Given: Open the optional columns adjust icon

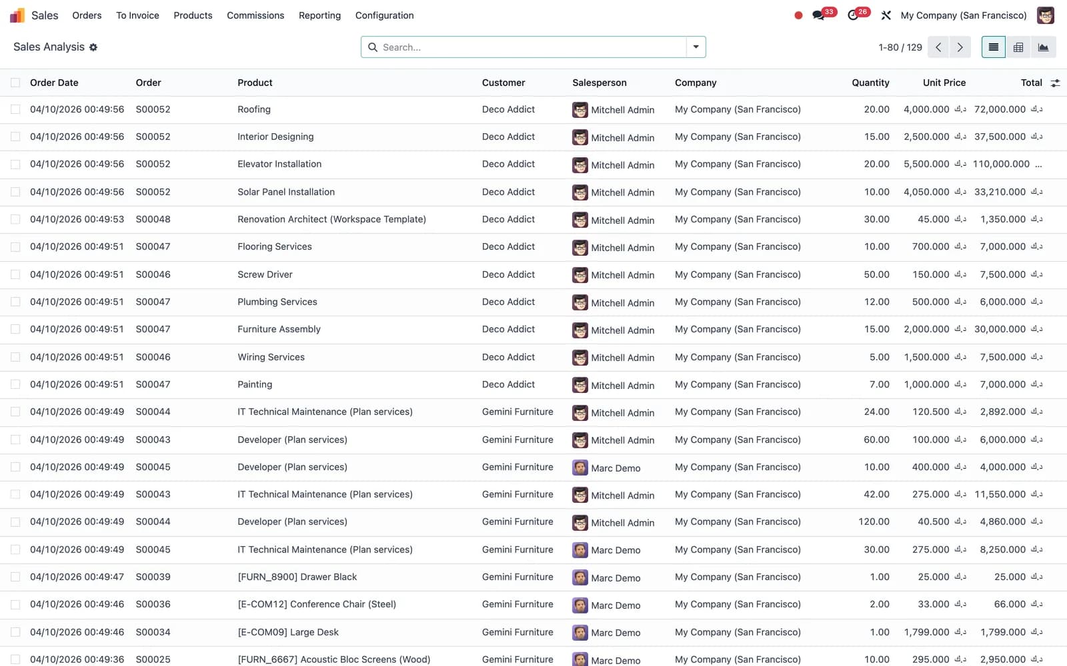Looking at the screenshot, I should click(x=1055, y=83).
